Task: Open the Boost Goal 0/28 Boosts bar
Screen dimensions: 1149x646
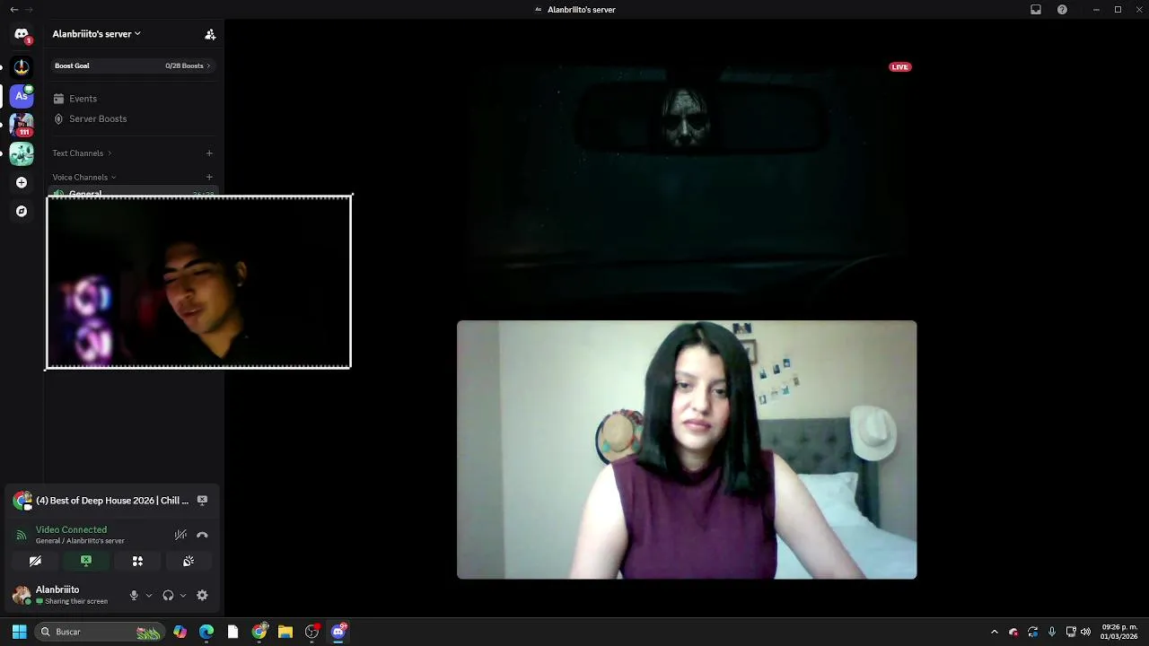Action: click(133, 65)
